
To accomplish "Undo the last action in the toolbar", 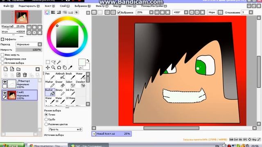I will pos(94,12).
